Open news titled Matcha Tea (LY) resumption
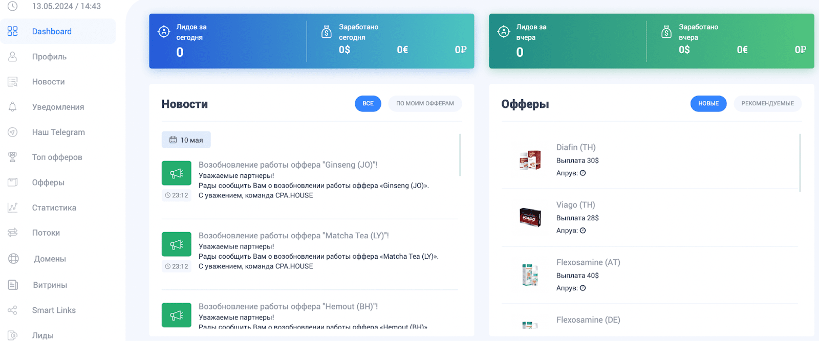Viewport: 819px width, 341px height. pos(293,236)
